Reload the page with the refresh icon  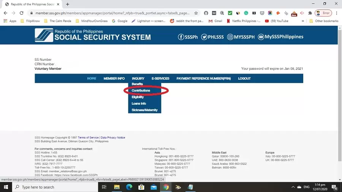point(21,13)
